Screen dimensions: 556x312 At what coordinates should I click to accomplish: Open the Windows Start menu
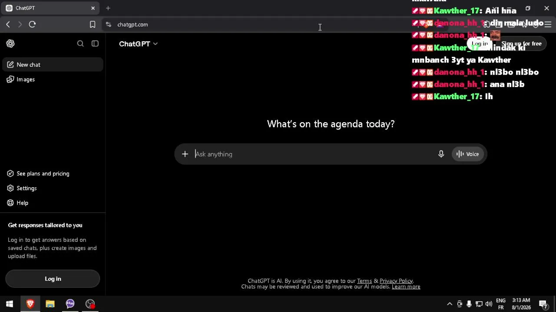pyautogui.click(x=10, y=304)
